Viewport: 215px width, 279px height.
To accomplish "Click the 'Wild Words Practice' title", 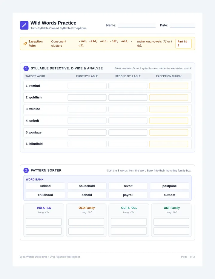I will [x=53, y=23].
